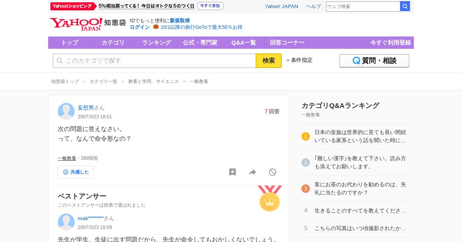Click the 今すぐ参加 pill button
The height and width of the screenshot is (242, 462).
click(x=210, y=6)
